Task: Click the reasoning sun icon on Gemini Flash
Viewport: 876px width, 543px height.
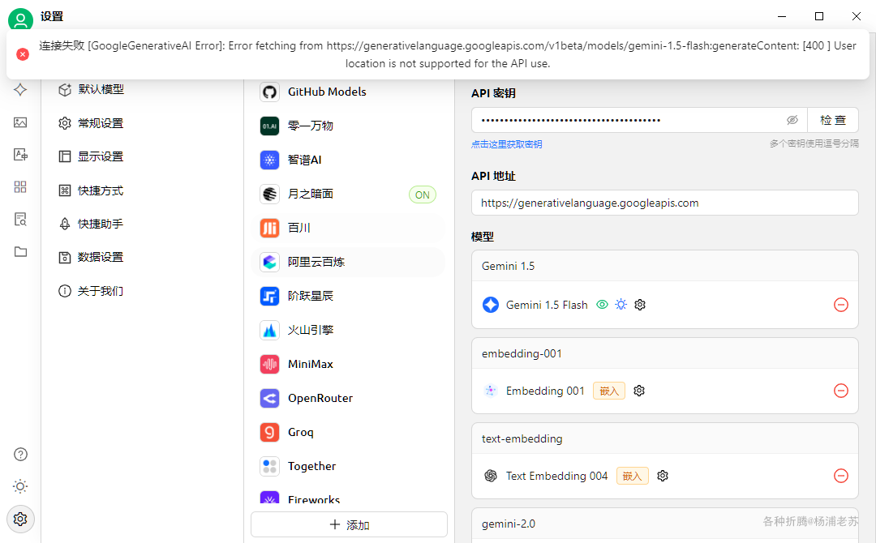Action: pyautogui.click(x=620, y=305)
